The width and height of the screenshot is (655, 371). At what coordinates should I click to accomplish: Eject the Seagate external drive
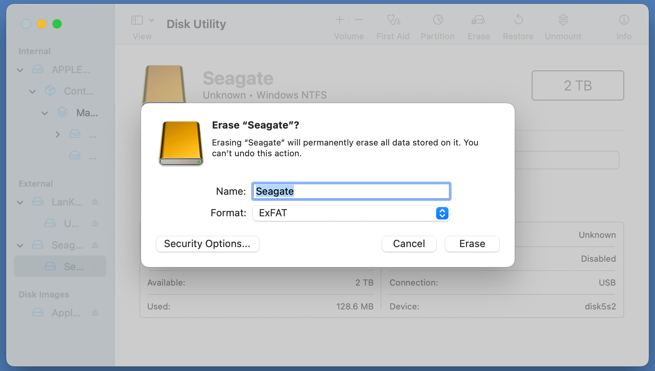[x=95, y=245]
